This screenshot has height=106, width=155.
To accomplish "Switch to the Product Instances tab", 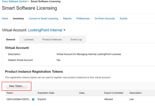I will click(52, 39).
